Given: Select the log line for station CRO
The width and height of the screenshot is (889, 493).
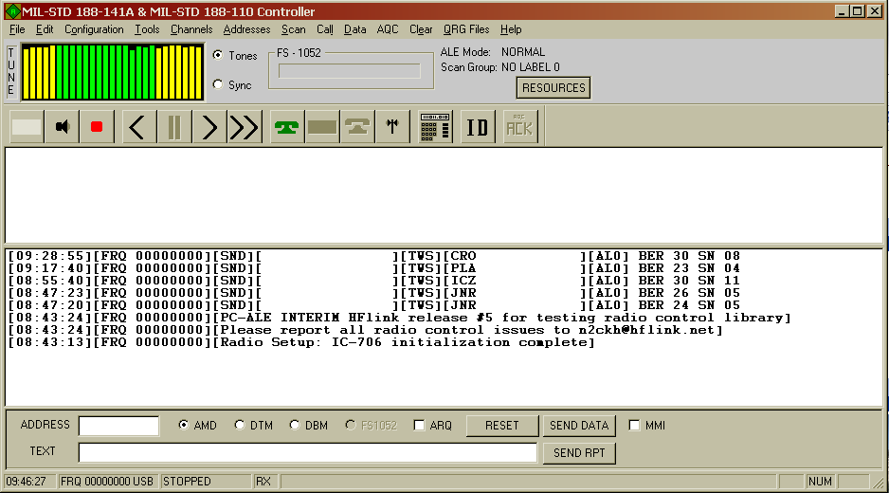Looking at the screenshot, I should [374, 256].
